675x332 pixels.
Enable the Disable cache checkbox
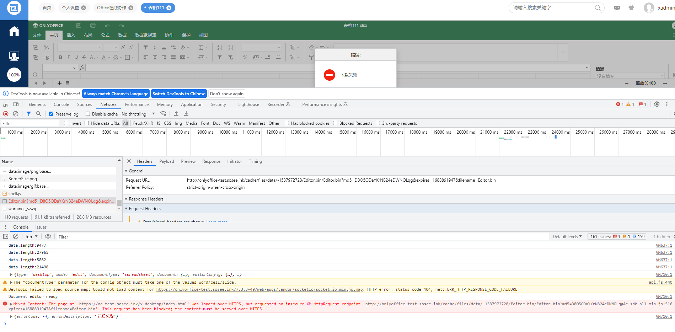click(x=88, y=114)
